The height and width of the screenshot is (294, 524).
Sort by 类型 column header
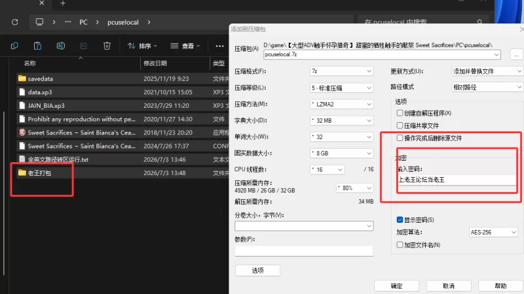pos(219,63)
